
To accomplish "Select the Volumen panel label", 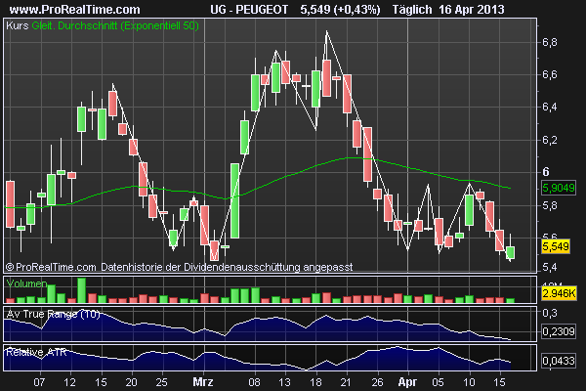I will point(26,283).
